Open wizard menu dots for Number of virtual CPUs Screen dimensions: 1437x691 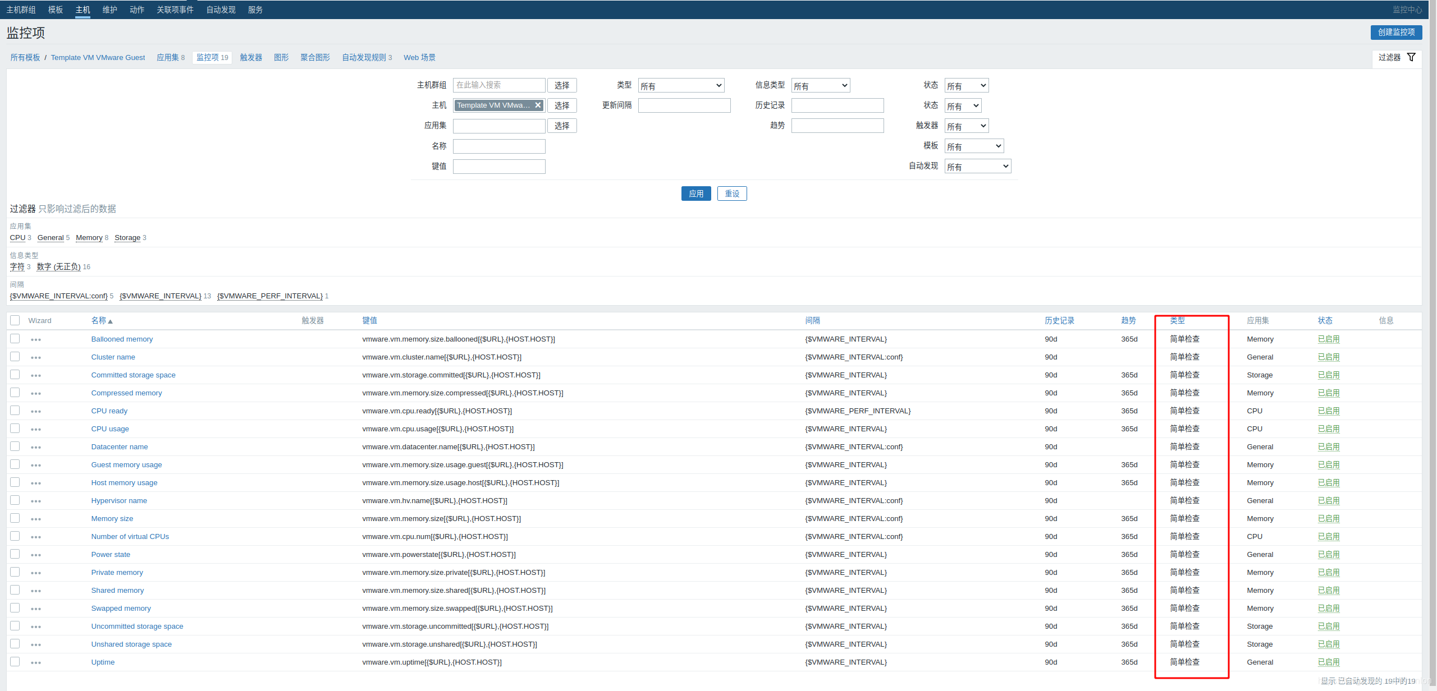36,537
